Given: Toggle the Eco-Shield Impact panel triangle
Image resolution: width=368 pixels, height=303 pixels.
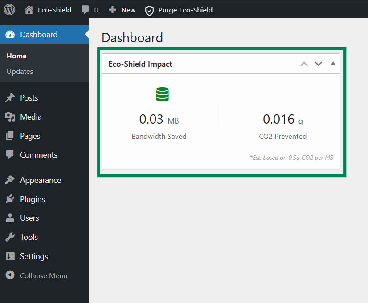Looking at the screenshot, I should [333, 63].
